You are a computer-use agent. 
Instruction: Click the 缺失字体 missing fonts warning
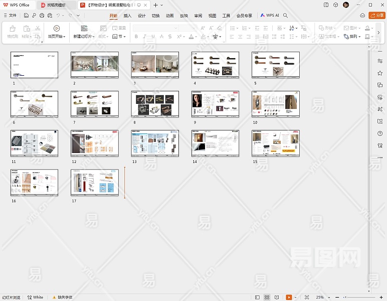pyautogui.click(x=63, y=297)
